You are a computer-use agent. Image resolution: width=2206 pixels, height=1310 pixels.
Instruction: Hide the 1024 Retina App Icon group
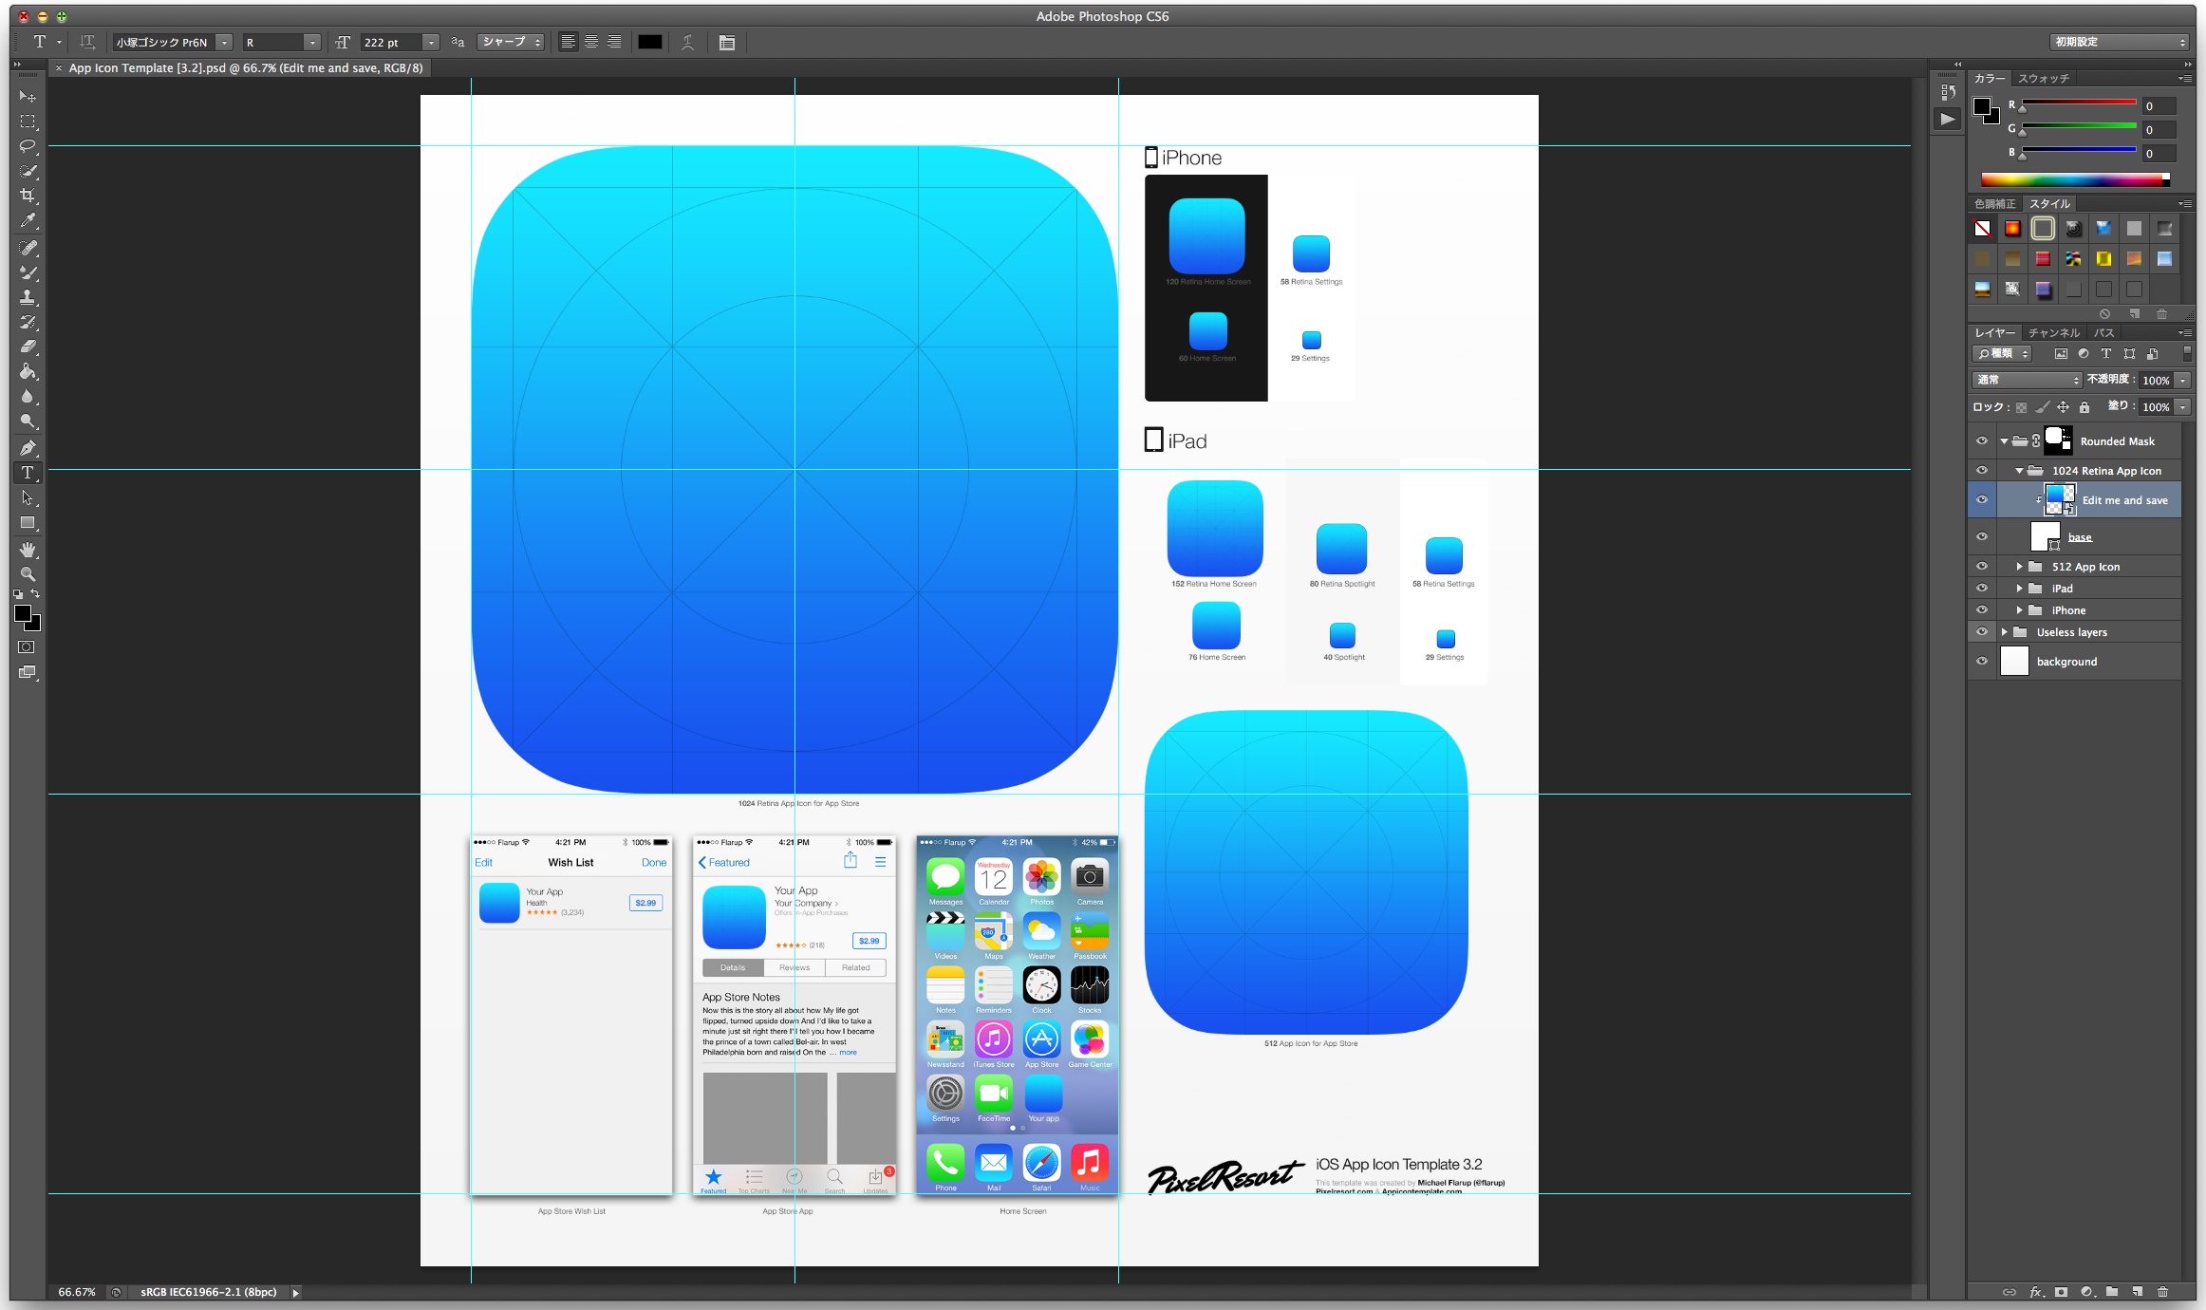[1982, 471]
